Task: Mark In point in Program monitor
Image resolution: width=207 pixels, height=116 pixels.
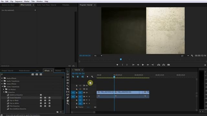Action: [x=122, y=65]
